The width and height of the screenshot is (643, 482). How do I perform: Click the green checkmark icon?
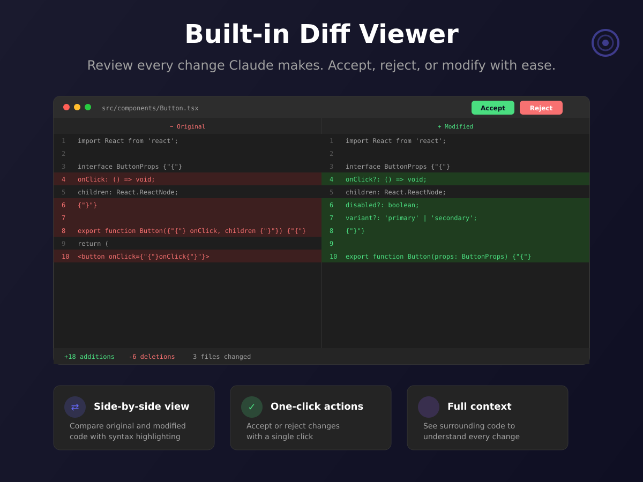pyautogui.click(x=252, y=407)
